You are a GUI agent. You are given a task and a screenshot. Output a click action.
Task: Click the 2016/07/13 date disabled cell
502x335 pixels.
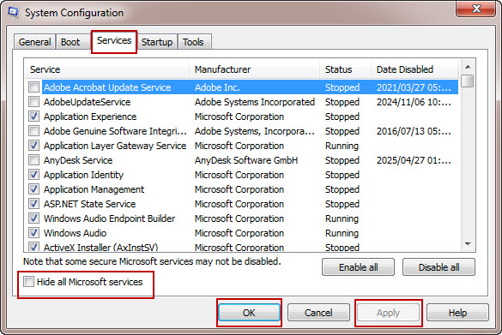coord(414,131)
